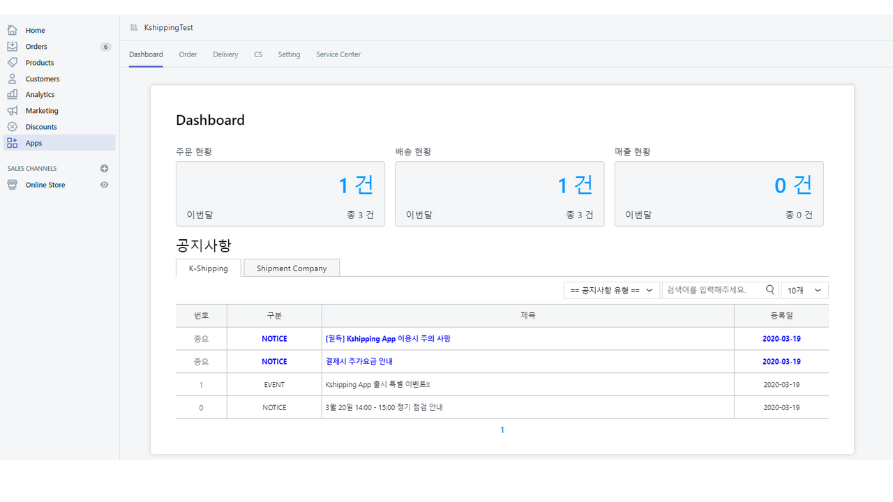Click the Analytics bar-chart icon
This screenshot has height=502, width=893.
[12, 94]
